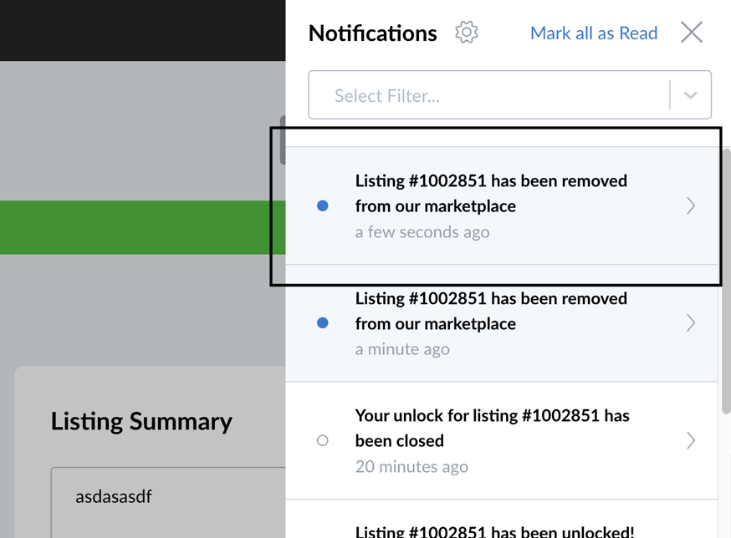Viewport: 731px width, 538px height.
Task: Open notification settings gear icon
Action: coord(466,32)
